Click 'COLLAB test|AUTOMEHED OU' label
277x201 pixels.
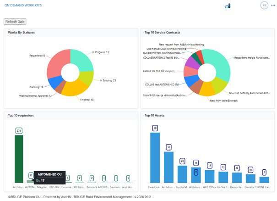point(162,84)
